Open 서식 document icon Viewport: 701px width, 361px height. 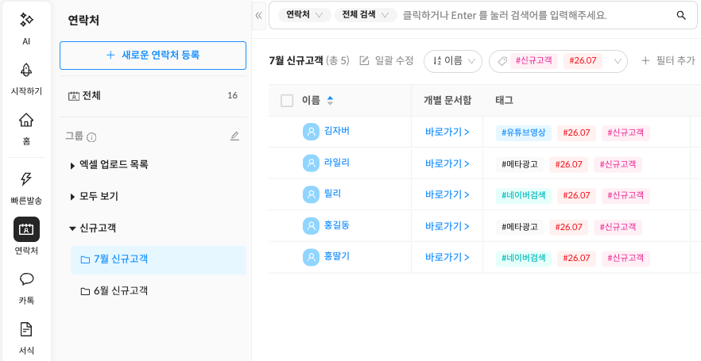tap(26, 329)
